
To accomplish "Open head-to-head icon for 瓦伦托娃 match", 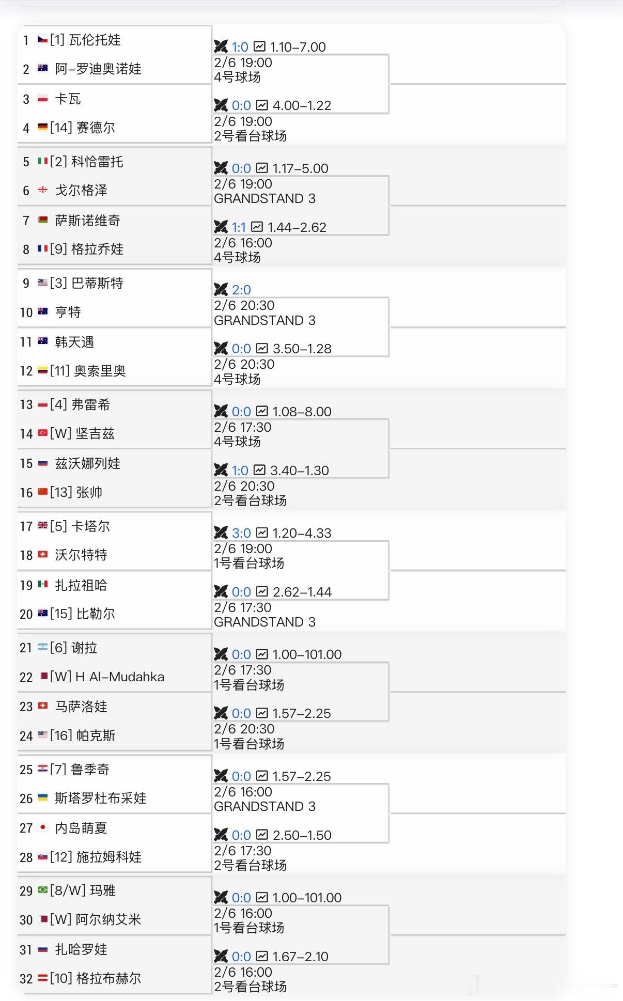I will point(221,46).
